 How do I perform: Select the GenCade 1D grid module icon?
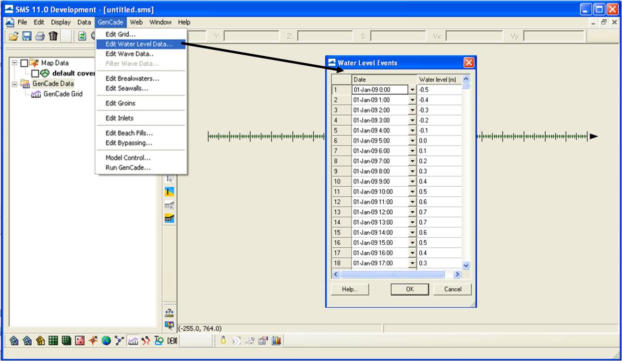[133, 341]
